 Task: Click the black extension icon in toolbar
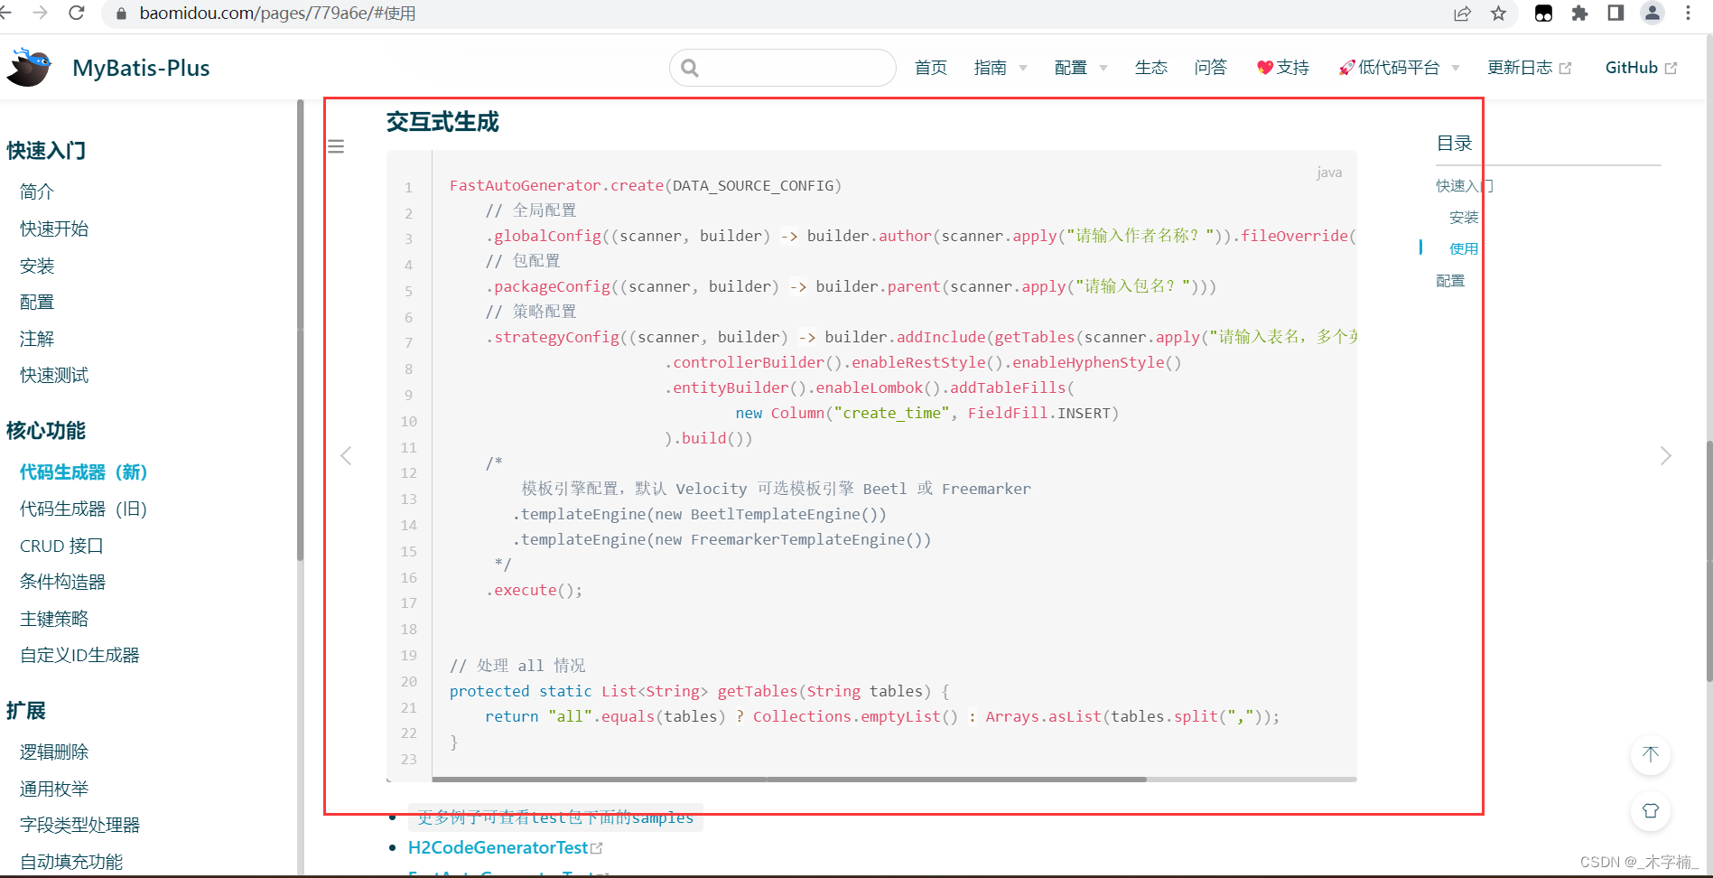coord(1543,13)
